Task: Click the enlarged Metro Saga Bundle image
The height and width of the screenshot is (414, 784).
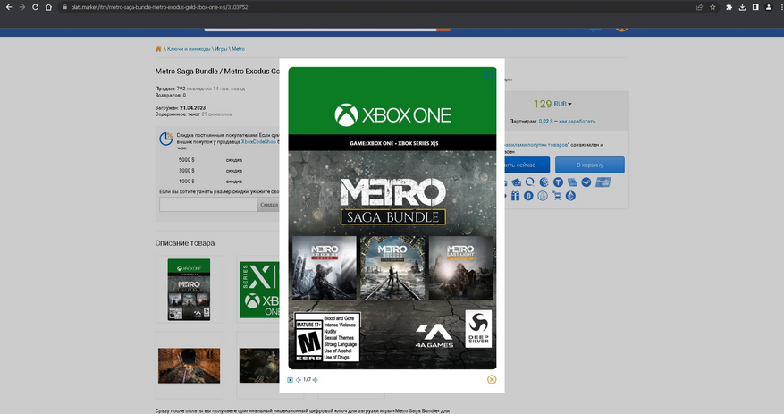Action: coord(392,218)
